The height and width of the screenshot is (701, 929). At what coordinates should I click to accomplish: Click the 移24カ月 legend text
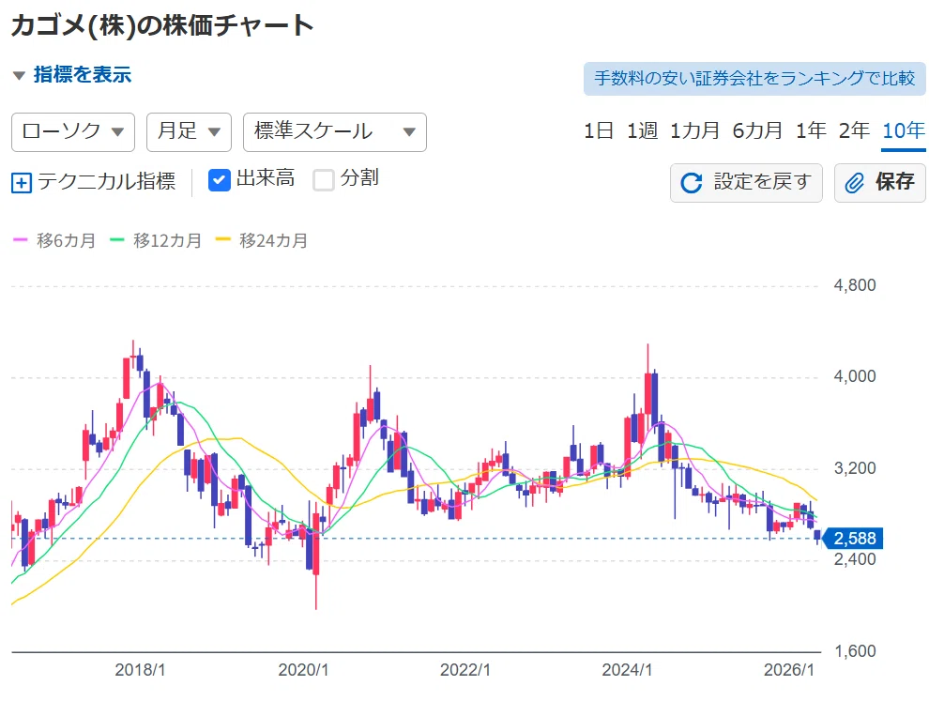tap(274, 240)
